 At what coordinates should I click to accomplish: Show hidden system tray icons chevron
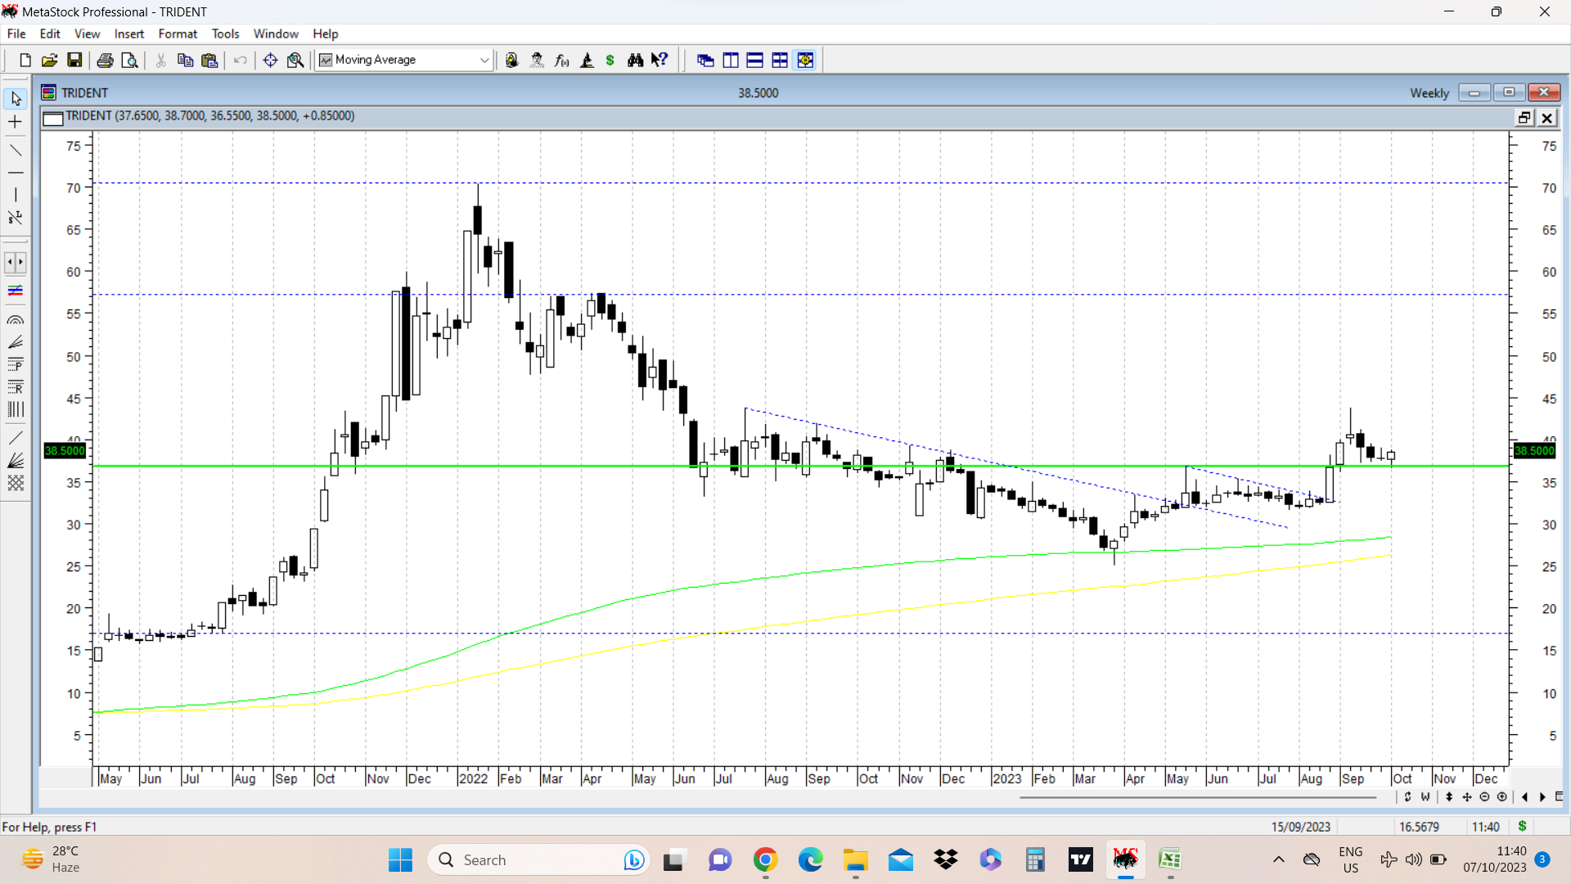[x=1278, y=859]
